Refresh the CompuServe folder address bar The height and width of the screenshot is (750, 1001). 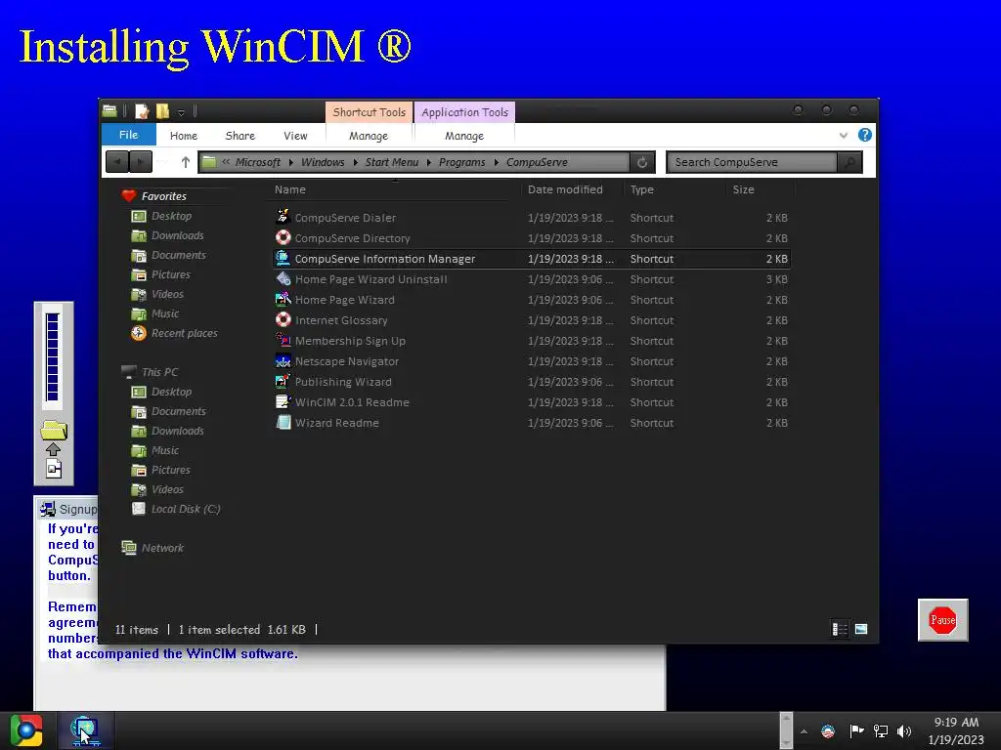(x=642, y=162)
